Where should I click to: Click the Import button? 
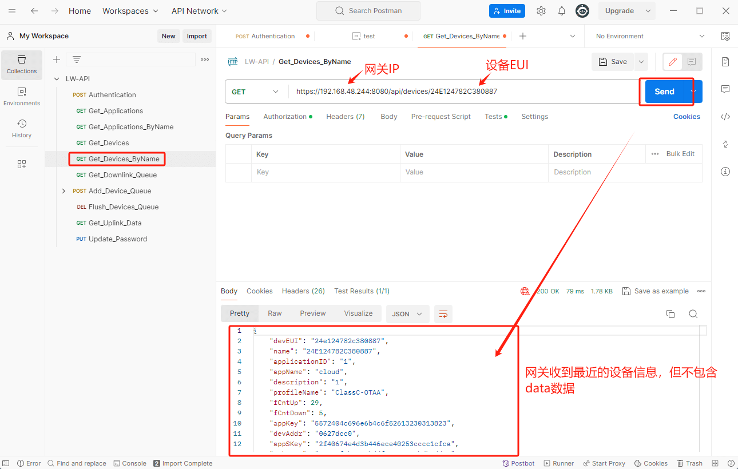[x=197, y=36]
